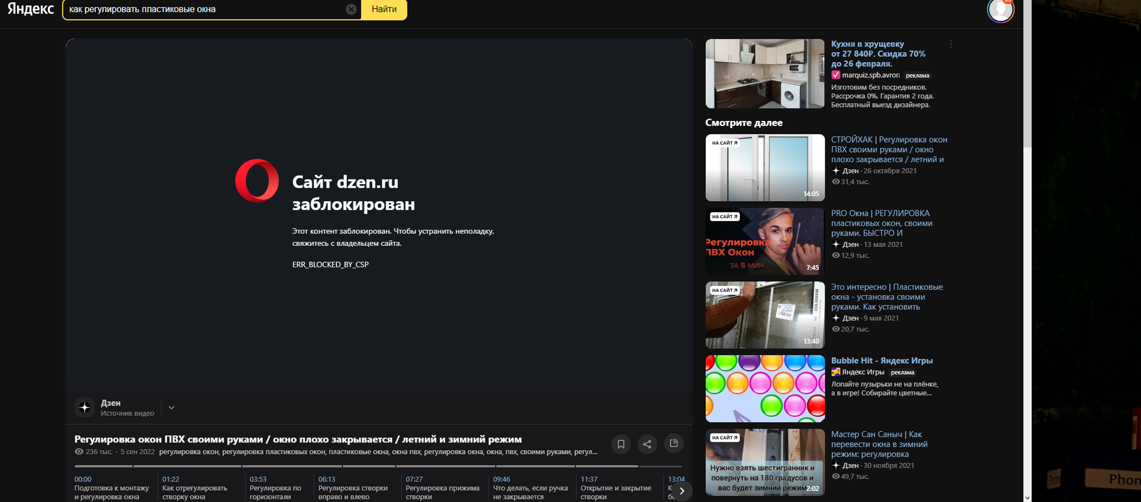Open Мастер Сан Саныч video link

(x=879, y=444)
